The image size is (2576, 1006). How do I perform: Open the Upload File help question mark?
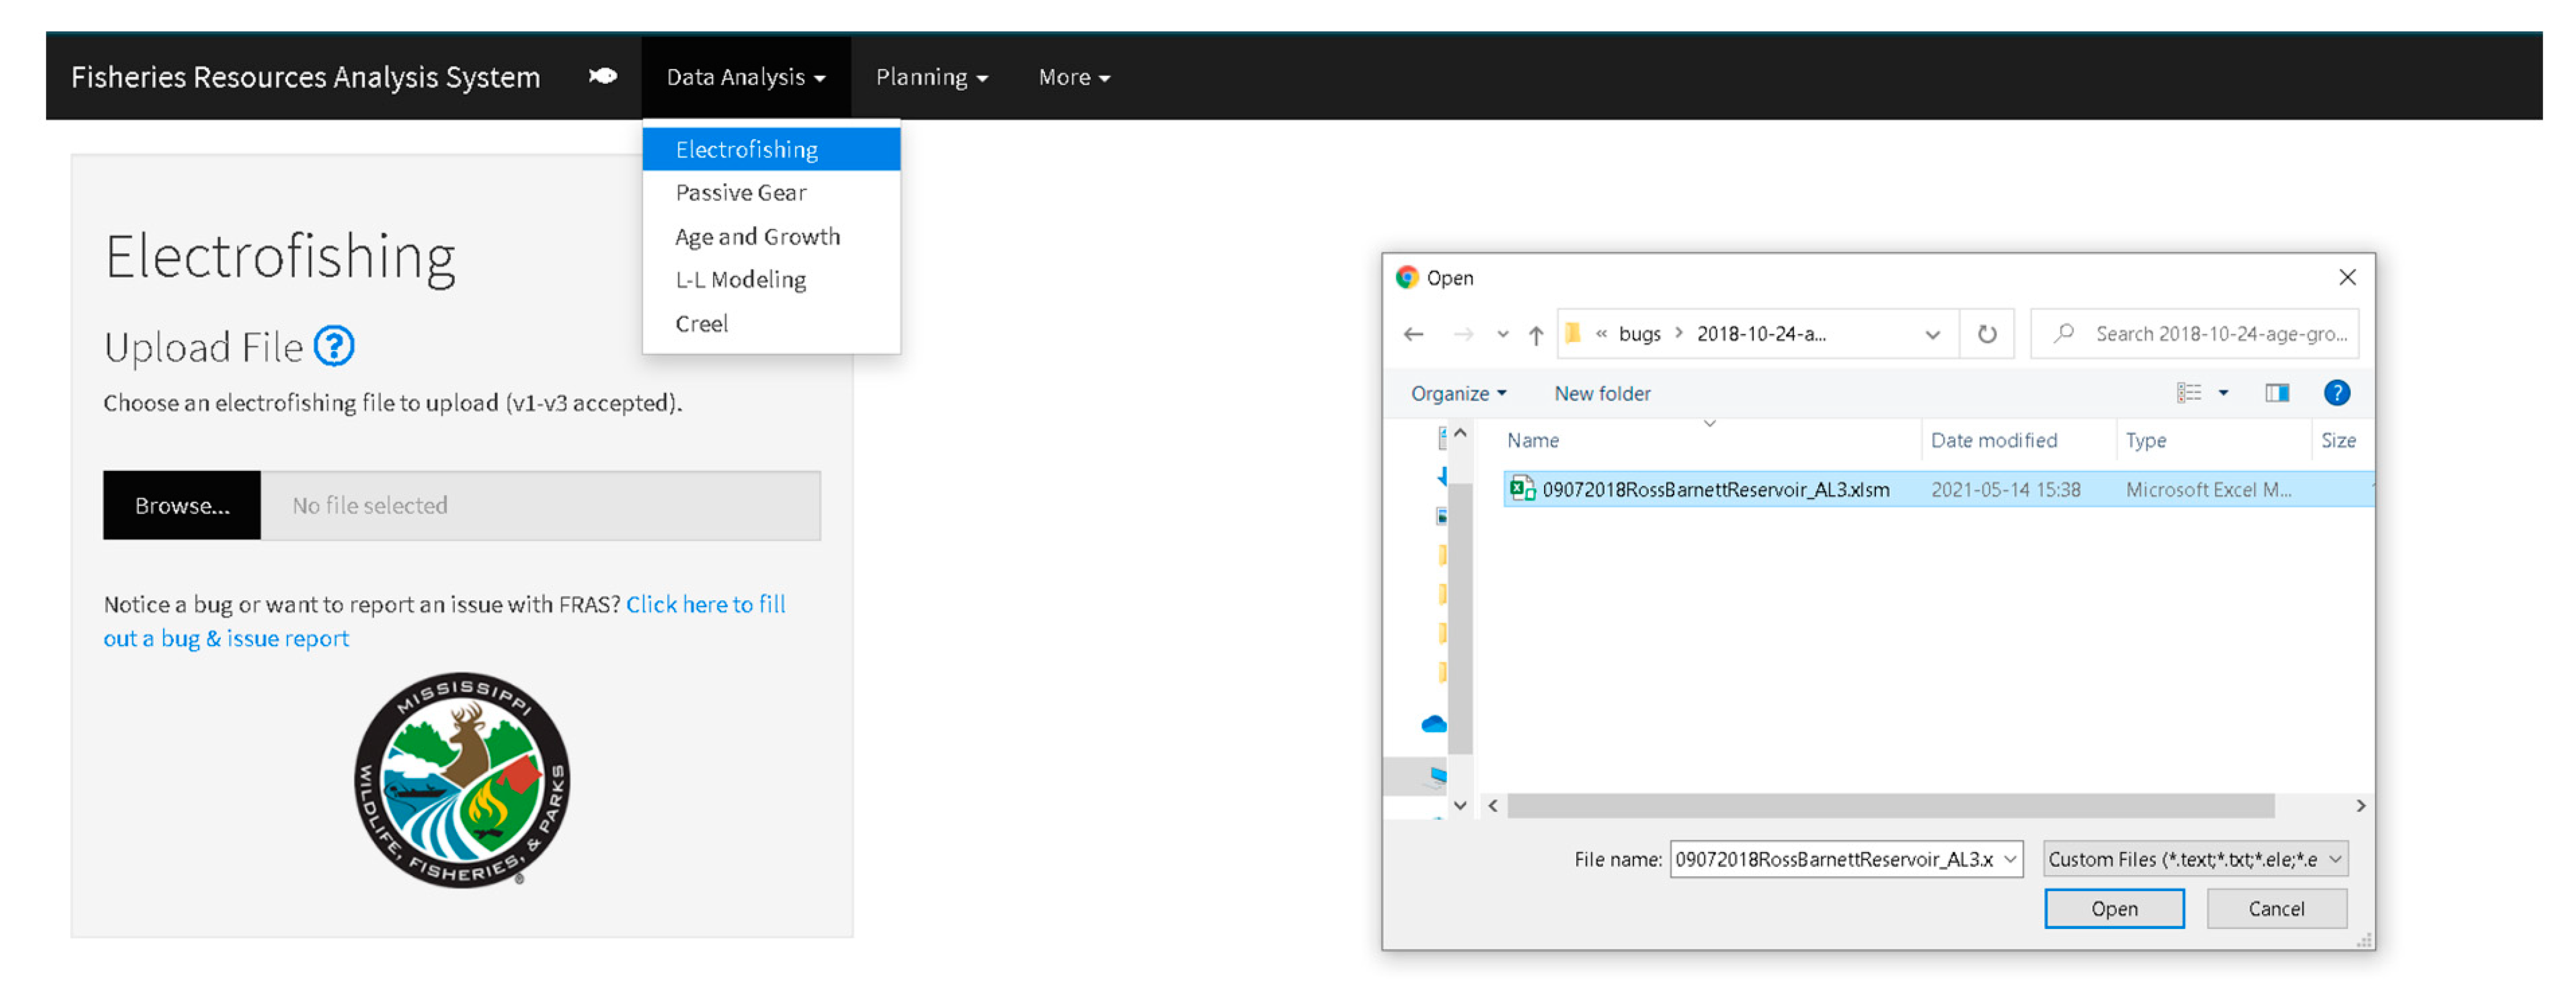334,347
